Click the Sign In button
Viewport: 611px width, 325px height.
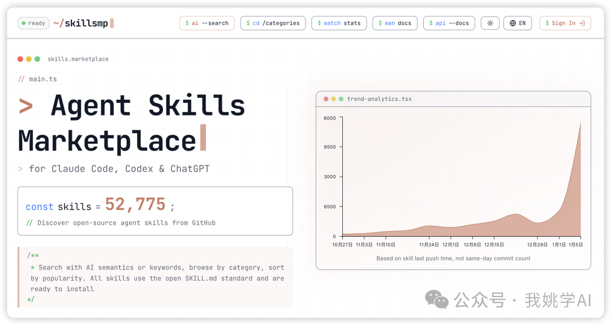pos(565,23)
